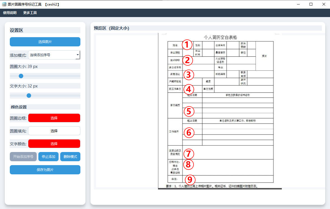
Task: Click the dropdown arrow next to add mode
Action: point(78,55)
